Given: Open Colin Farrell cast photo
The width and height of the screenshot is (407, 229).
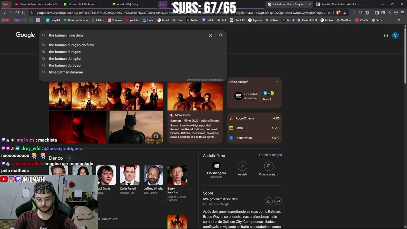Looking at the screenshot, I should point(129,175).
